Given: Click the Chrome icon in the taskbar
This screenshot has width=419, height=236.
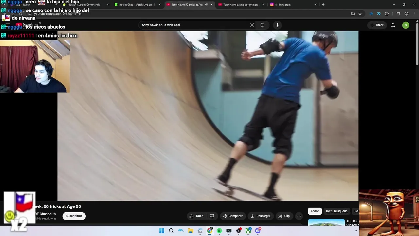Looking at the screenshot, I should pos(210,231).
